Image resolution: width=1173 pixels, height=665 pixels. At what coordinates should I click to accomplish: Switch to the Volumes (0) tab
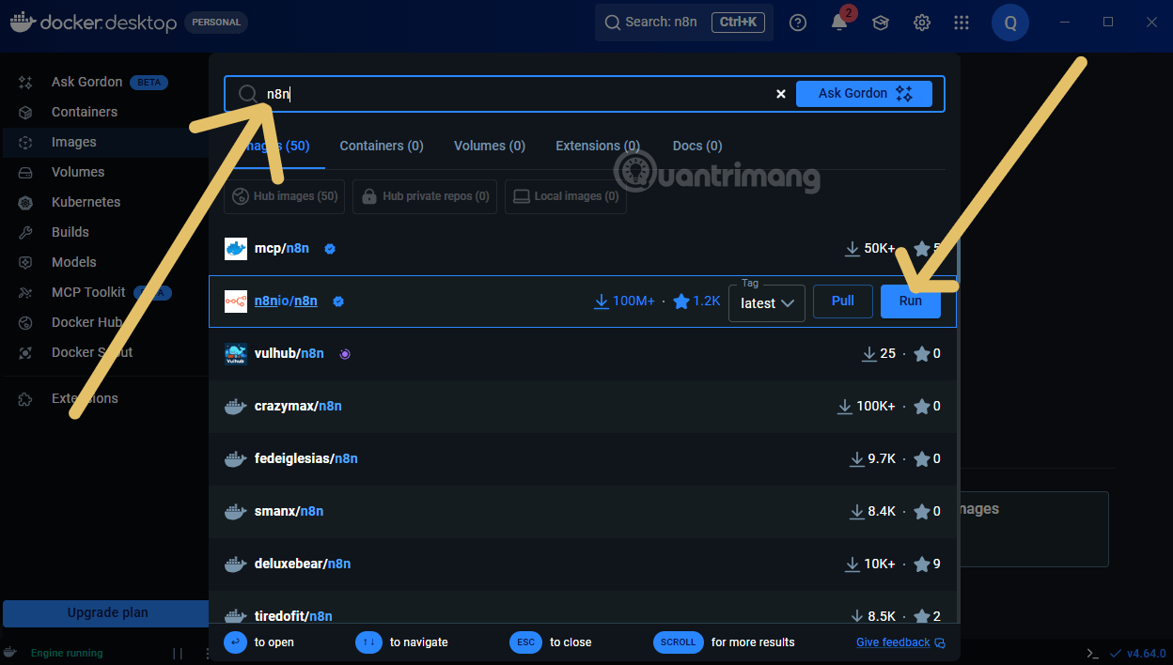tap(490, 146)
